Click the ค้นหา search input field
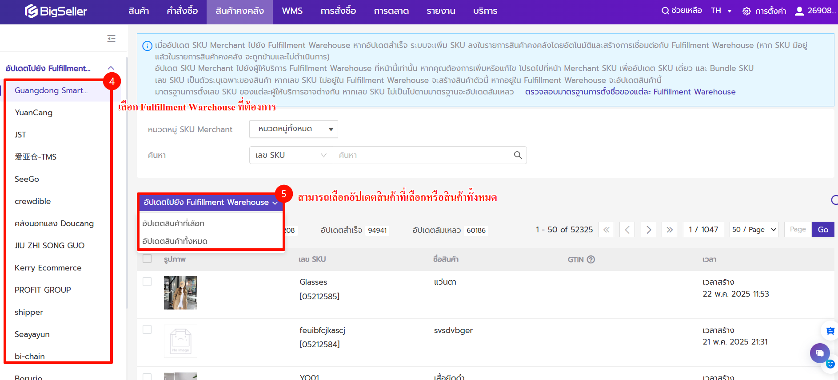The height and width of the screenshot is (380, 838). [422, 155]
